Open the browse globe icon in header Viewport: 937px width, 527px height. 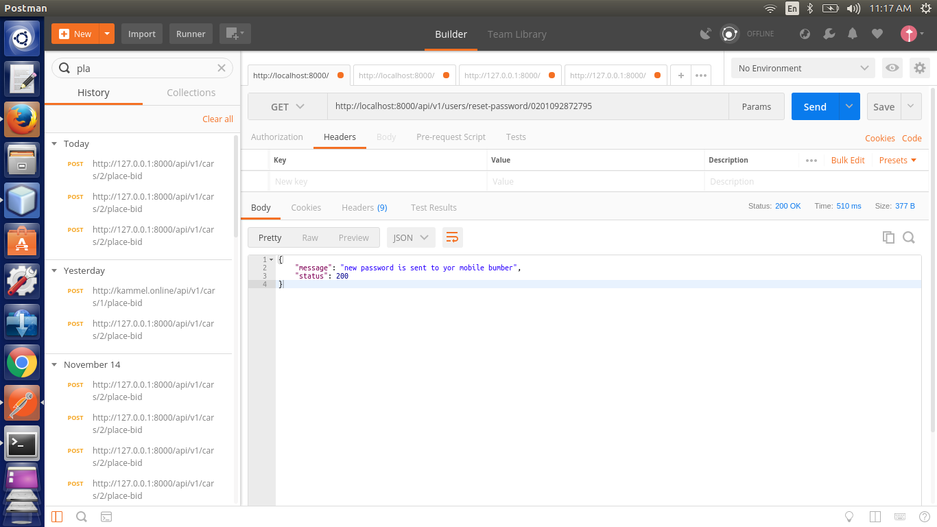tap(805, 34)
